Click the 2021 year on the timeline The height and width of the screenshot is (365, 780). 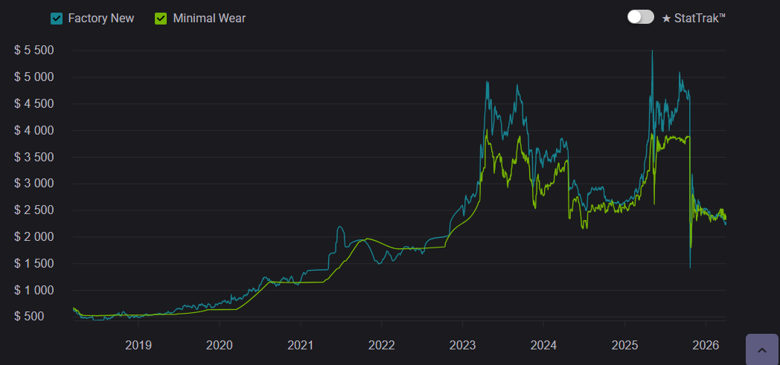tap(300, 345)
